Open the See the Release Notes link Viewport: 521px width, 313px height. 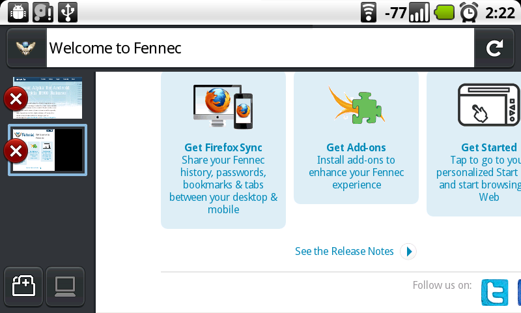[345, 251]
